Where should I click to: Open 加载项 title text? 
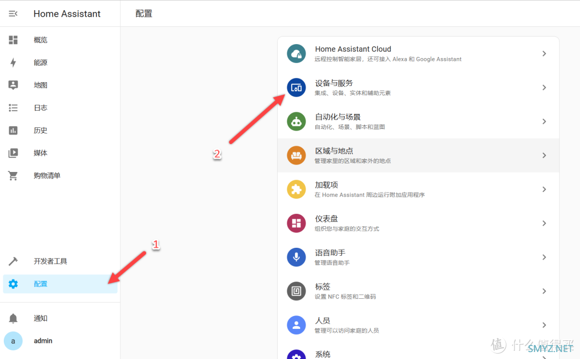pos(327,185)
